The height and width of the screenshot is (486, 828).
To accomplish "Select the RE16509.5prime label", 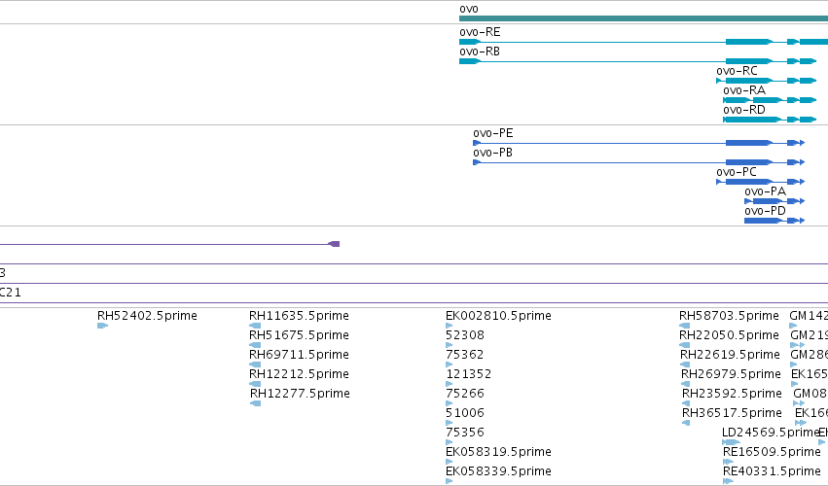I will point(772,452).
